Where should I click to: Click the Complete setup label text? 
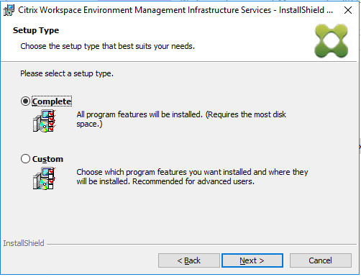click(x=52, y=101)
